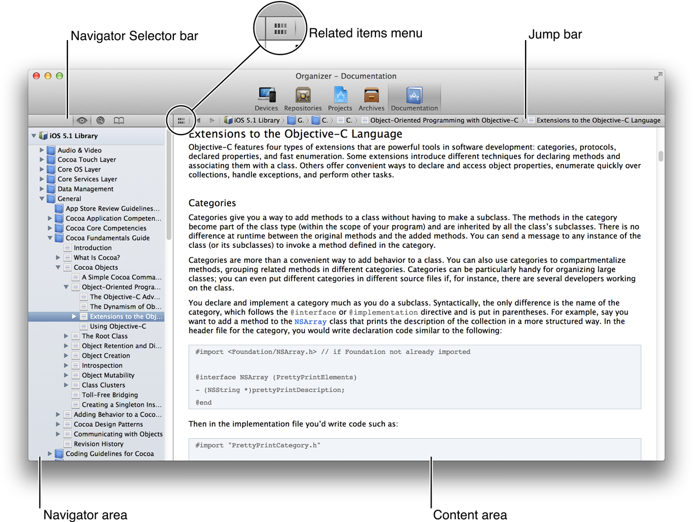
Task: Expand the Audio & Video folder
Action: [x=42, y=151]
